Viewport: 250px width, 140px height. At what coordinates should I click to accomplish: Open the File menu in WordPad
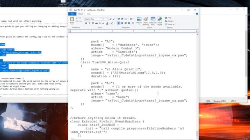pyautogui.click(x=72, y=14)
